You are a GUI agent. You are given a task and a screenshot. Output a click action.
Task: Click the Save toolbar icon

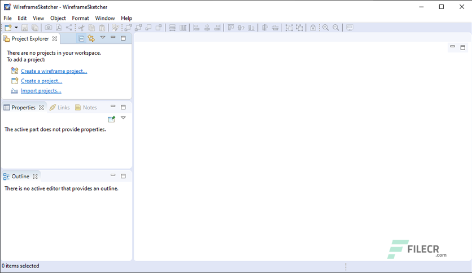[x=25, y=28]
